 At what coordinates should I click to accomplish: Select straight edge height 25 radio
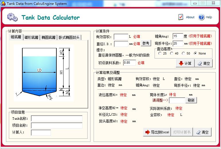coord(160,53)
